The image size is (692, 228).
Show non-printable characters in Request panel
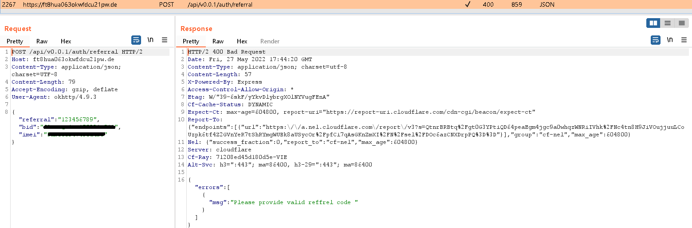coord(150,40)
